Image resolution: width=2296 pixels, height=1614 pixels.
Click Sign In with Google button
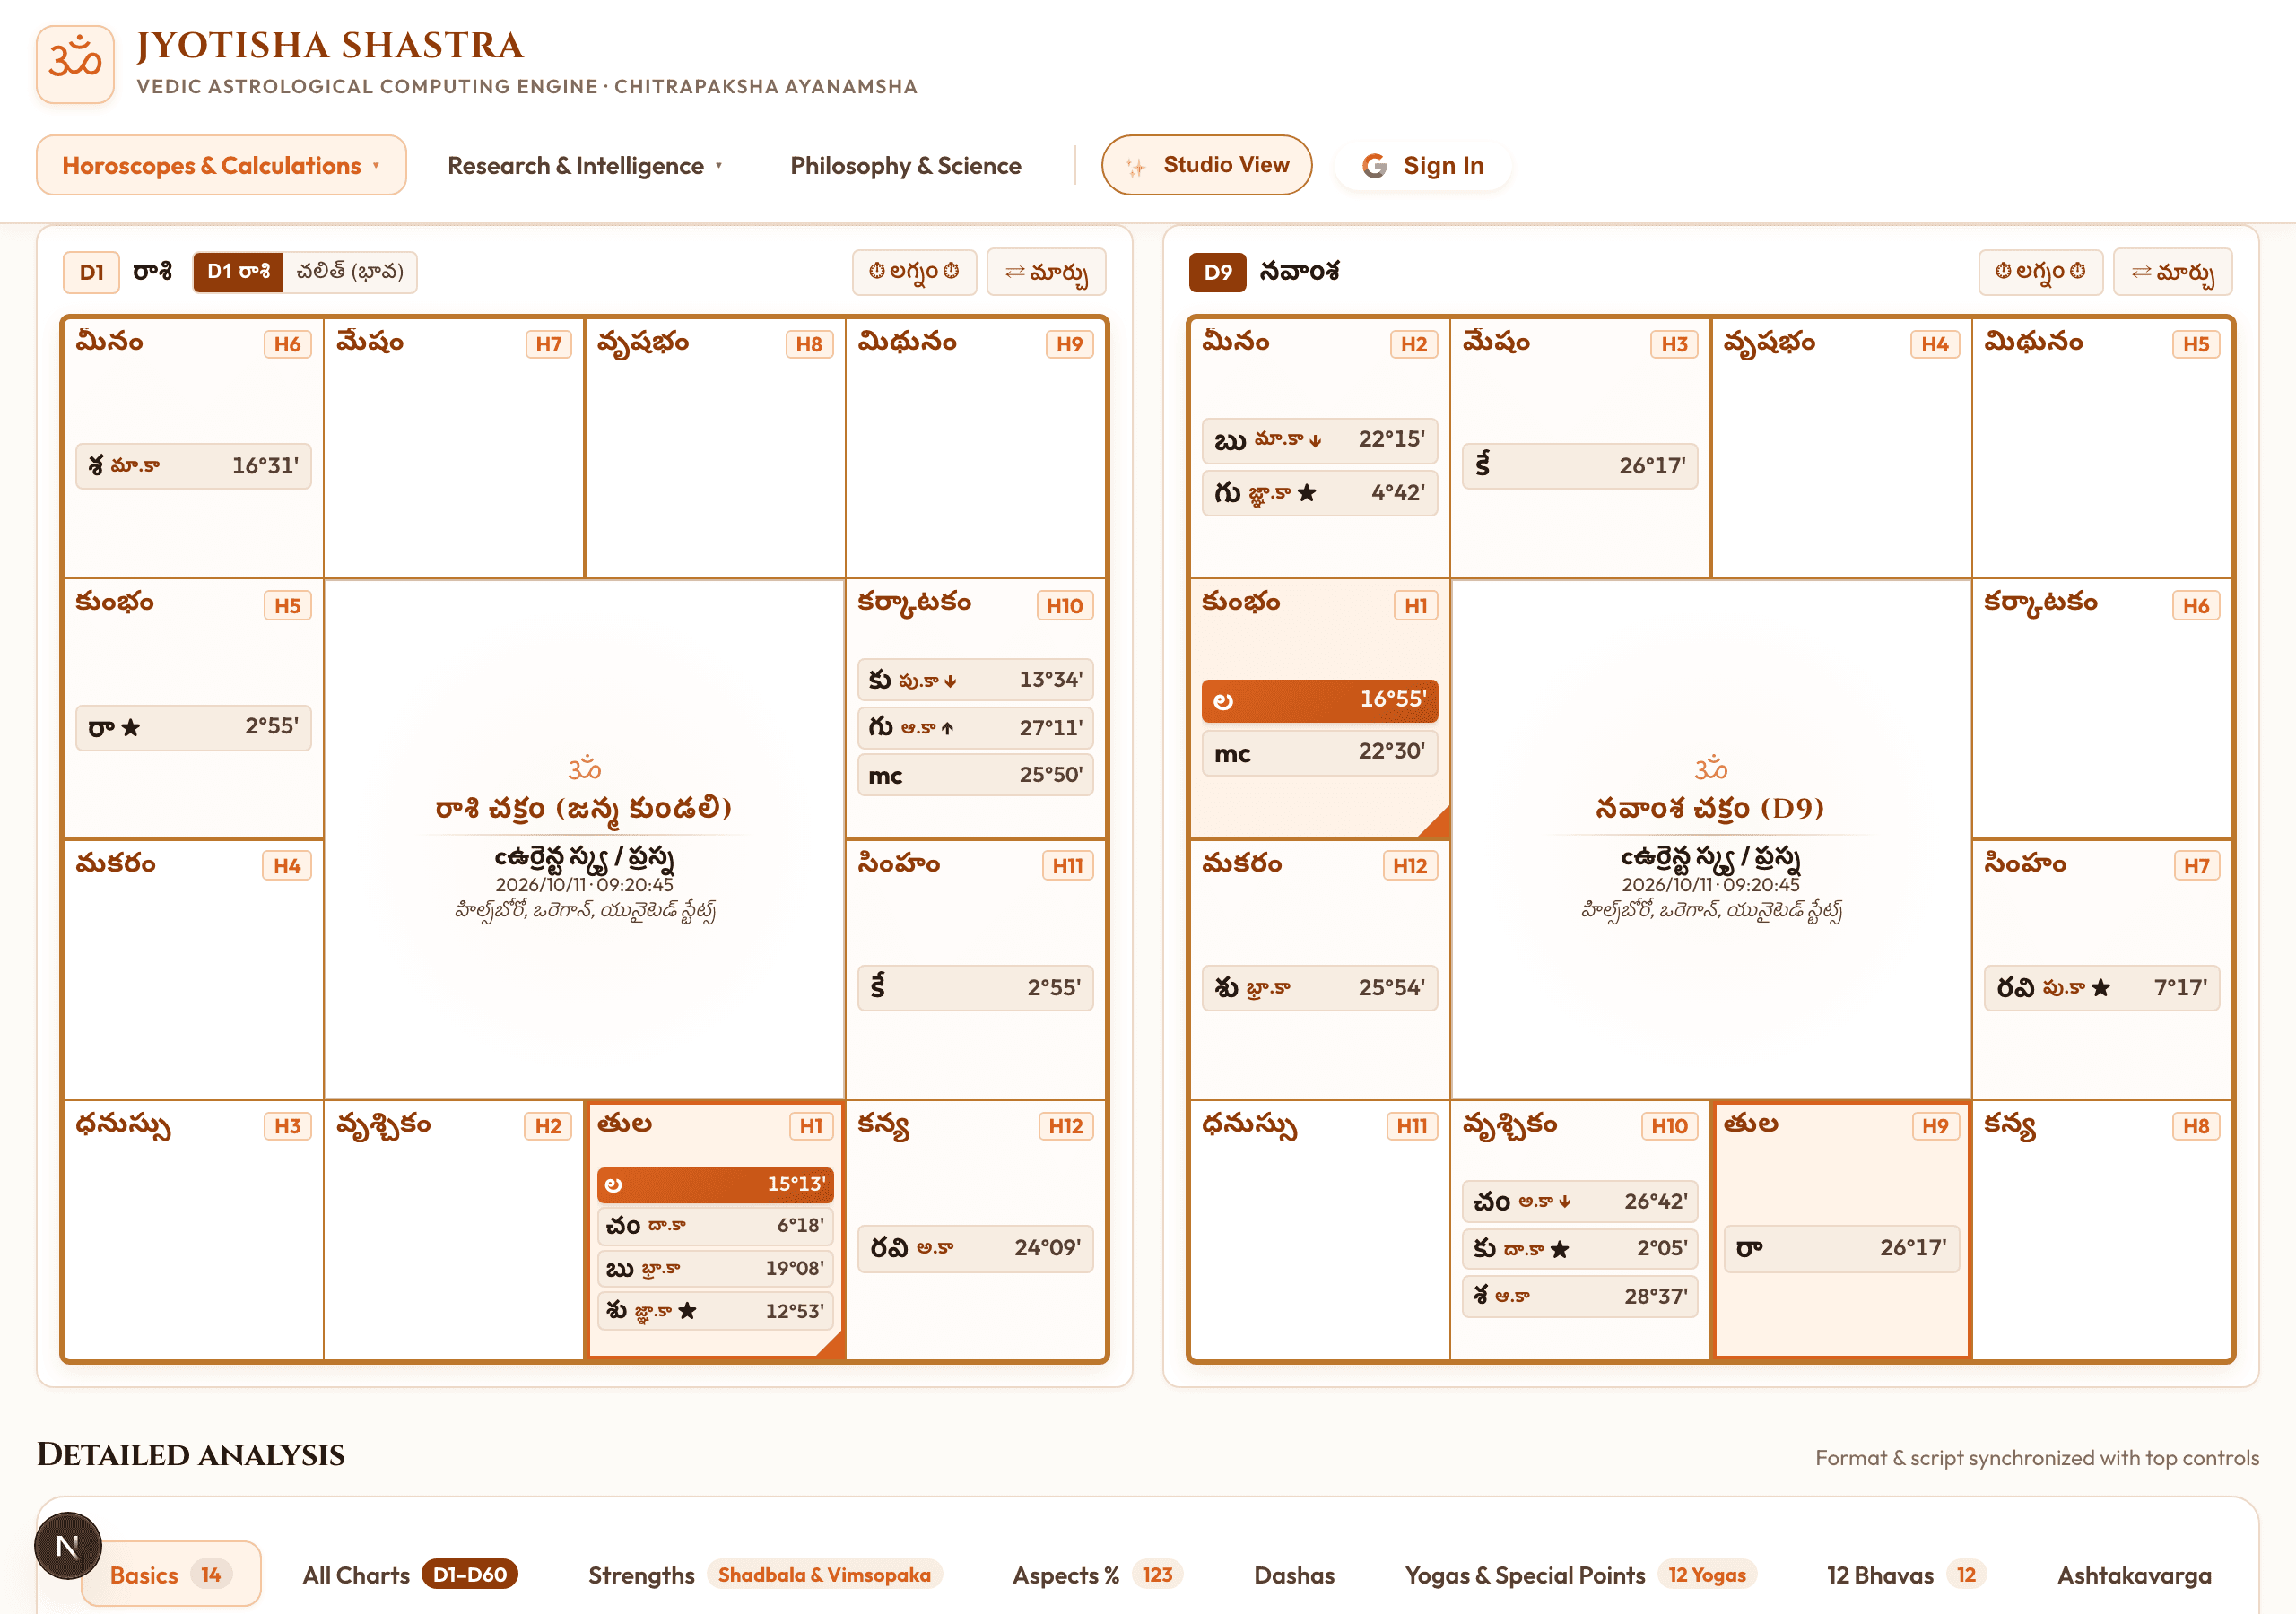coord(1423,165)
